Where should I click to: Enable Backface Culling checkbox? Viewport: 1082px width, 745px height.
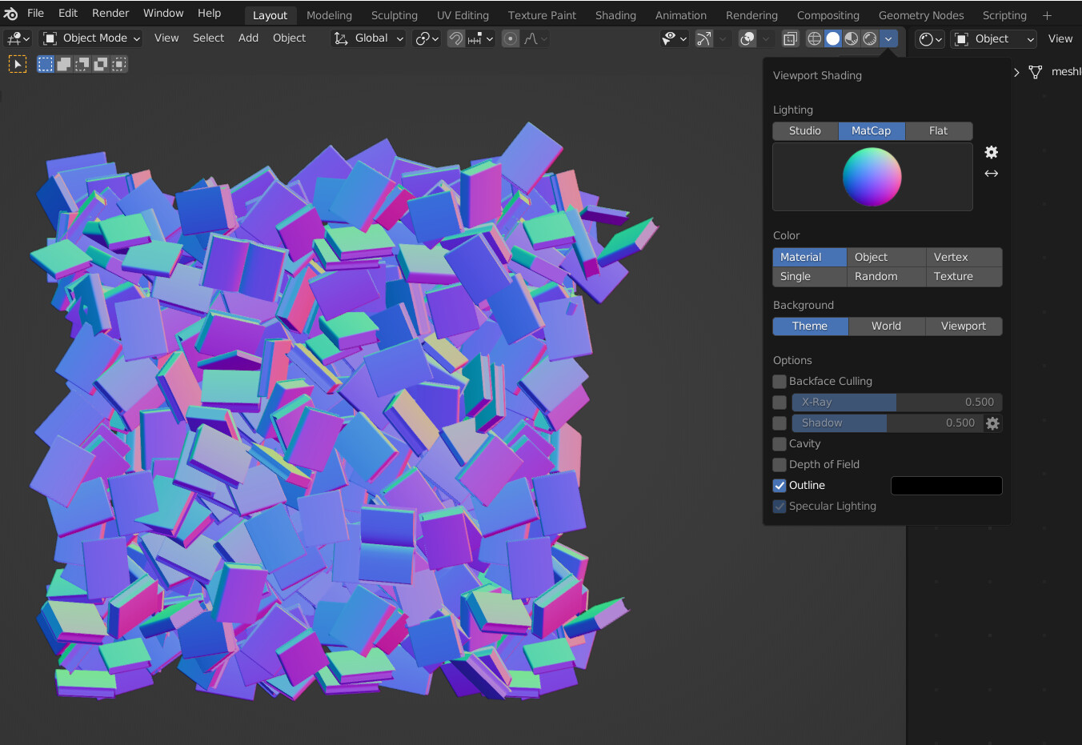click(779, 382)
